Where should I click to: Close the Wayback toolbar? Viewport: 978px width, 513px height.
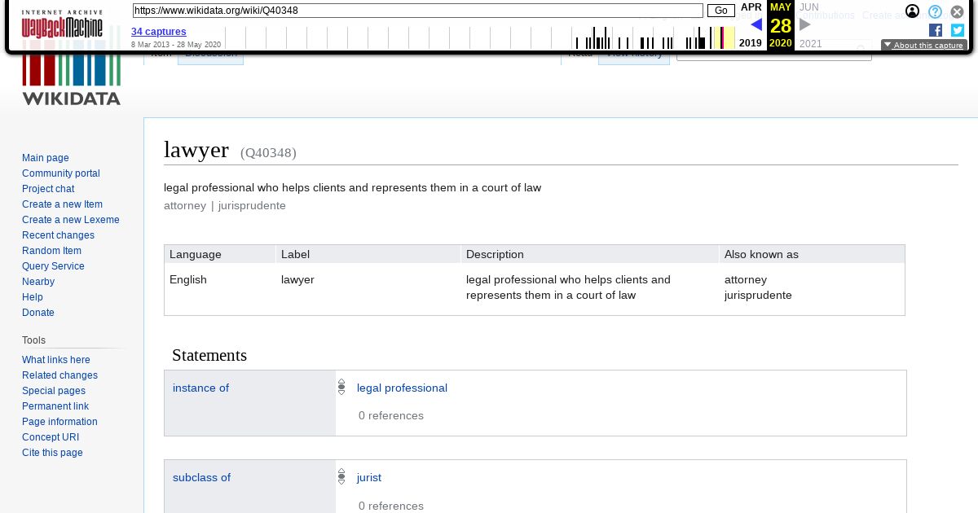(x=958, y=11)
